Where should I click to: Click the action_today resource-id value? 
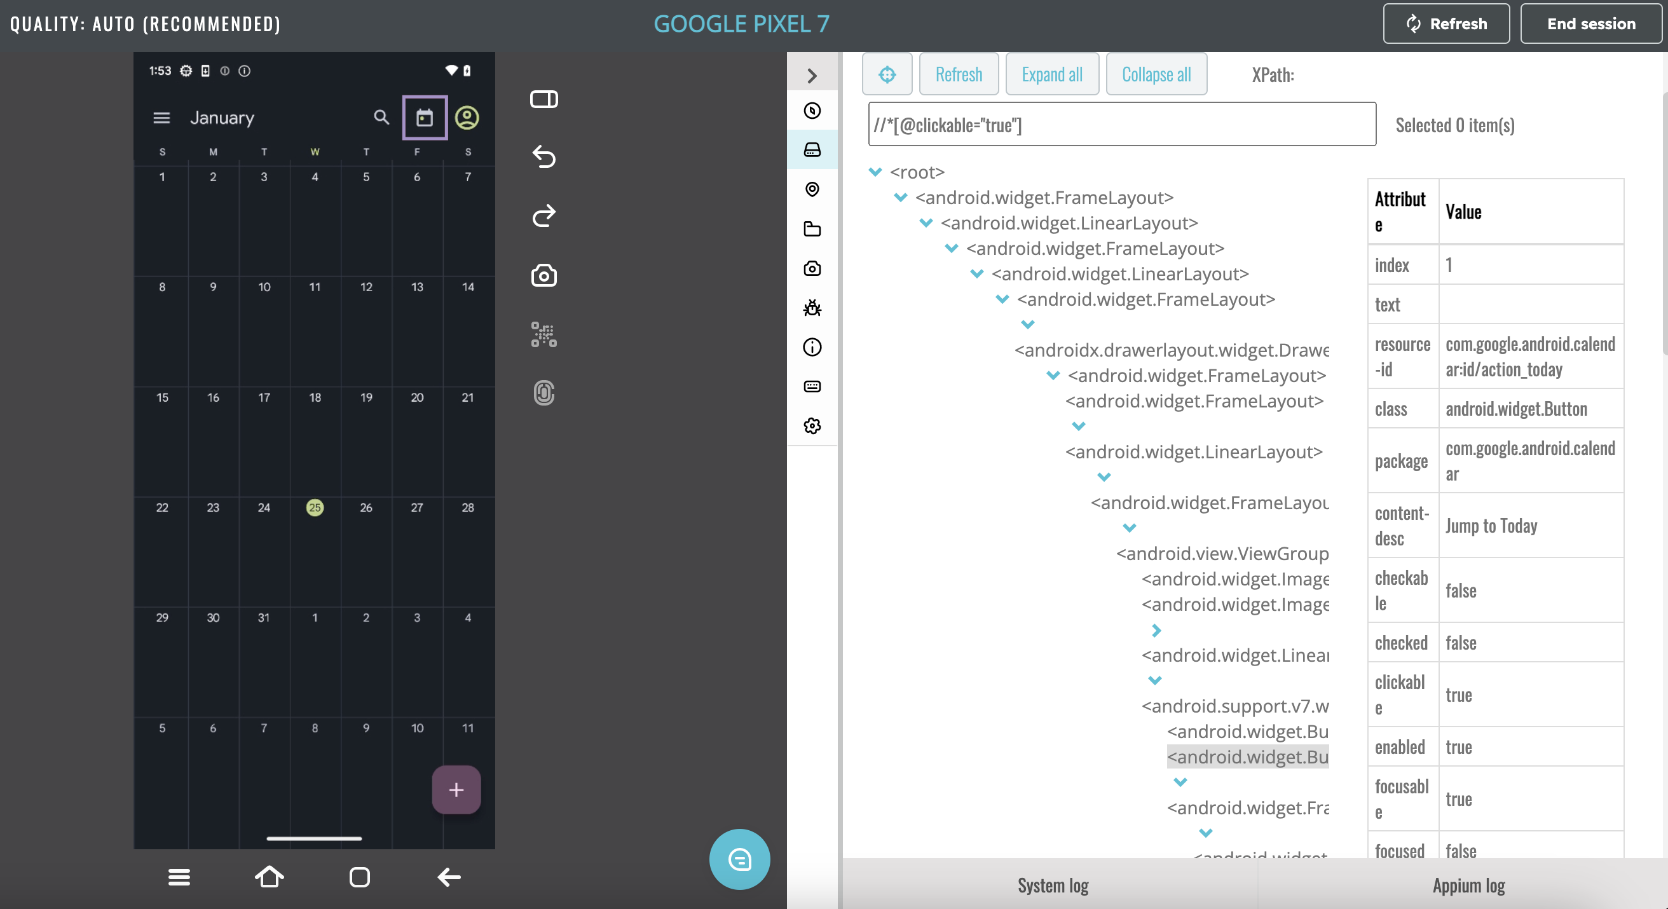coord(1530,357)
